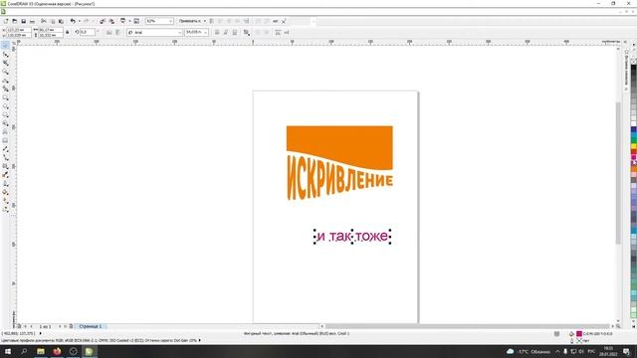
Task: Select the Table tool in toolbox
Action: coord(5,140)
